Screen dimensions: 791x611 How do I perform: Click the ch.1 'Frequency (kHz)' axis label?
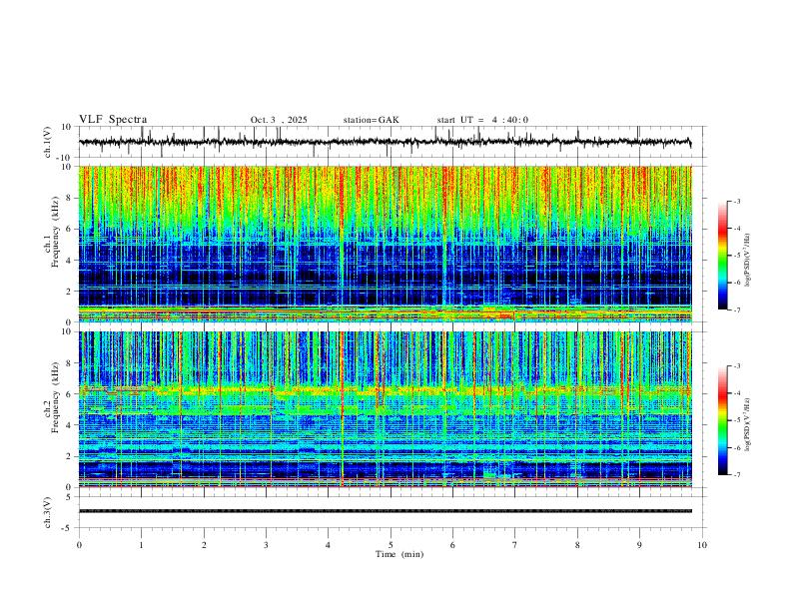coord(55,232)
